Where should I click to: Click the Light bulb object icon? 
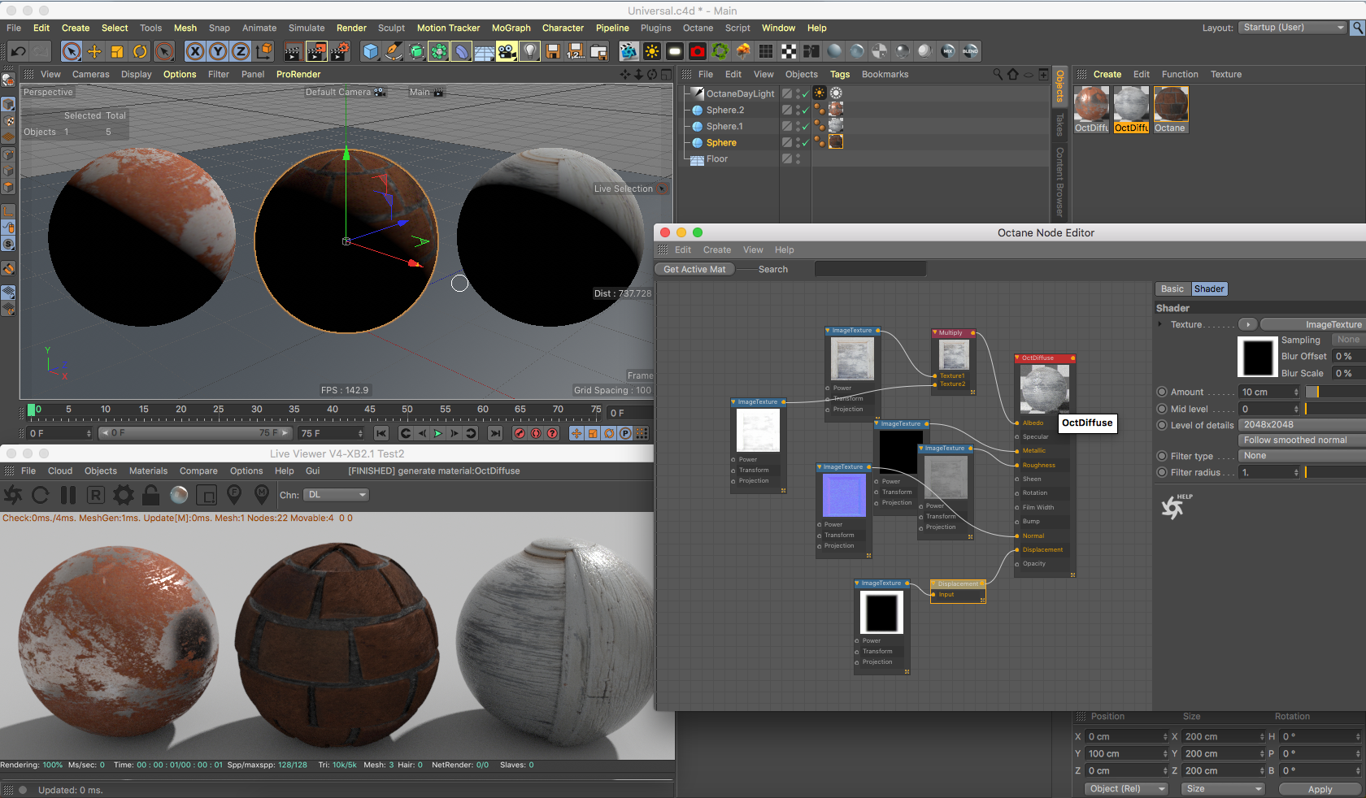coord(529,52)
